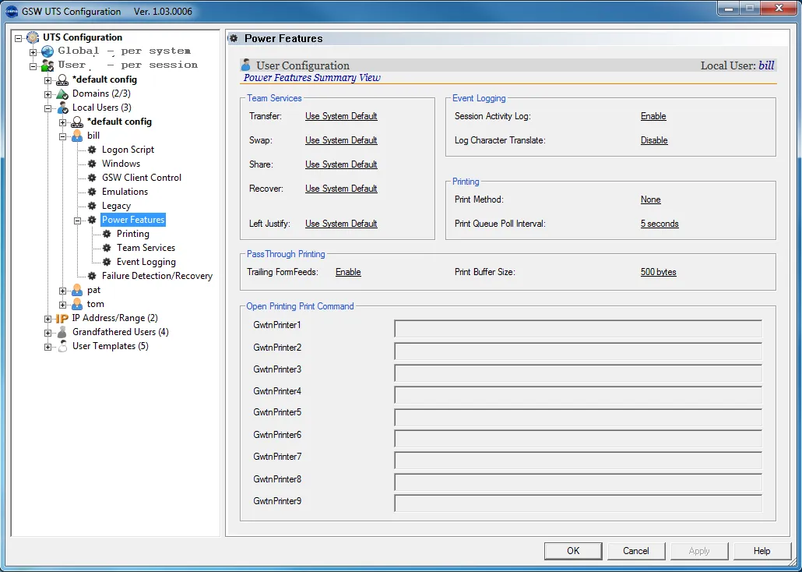The height and width of the screenshot is (572, 802).
Task: Click the Help button
Action: 762,551
